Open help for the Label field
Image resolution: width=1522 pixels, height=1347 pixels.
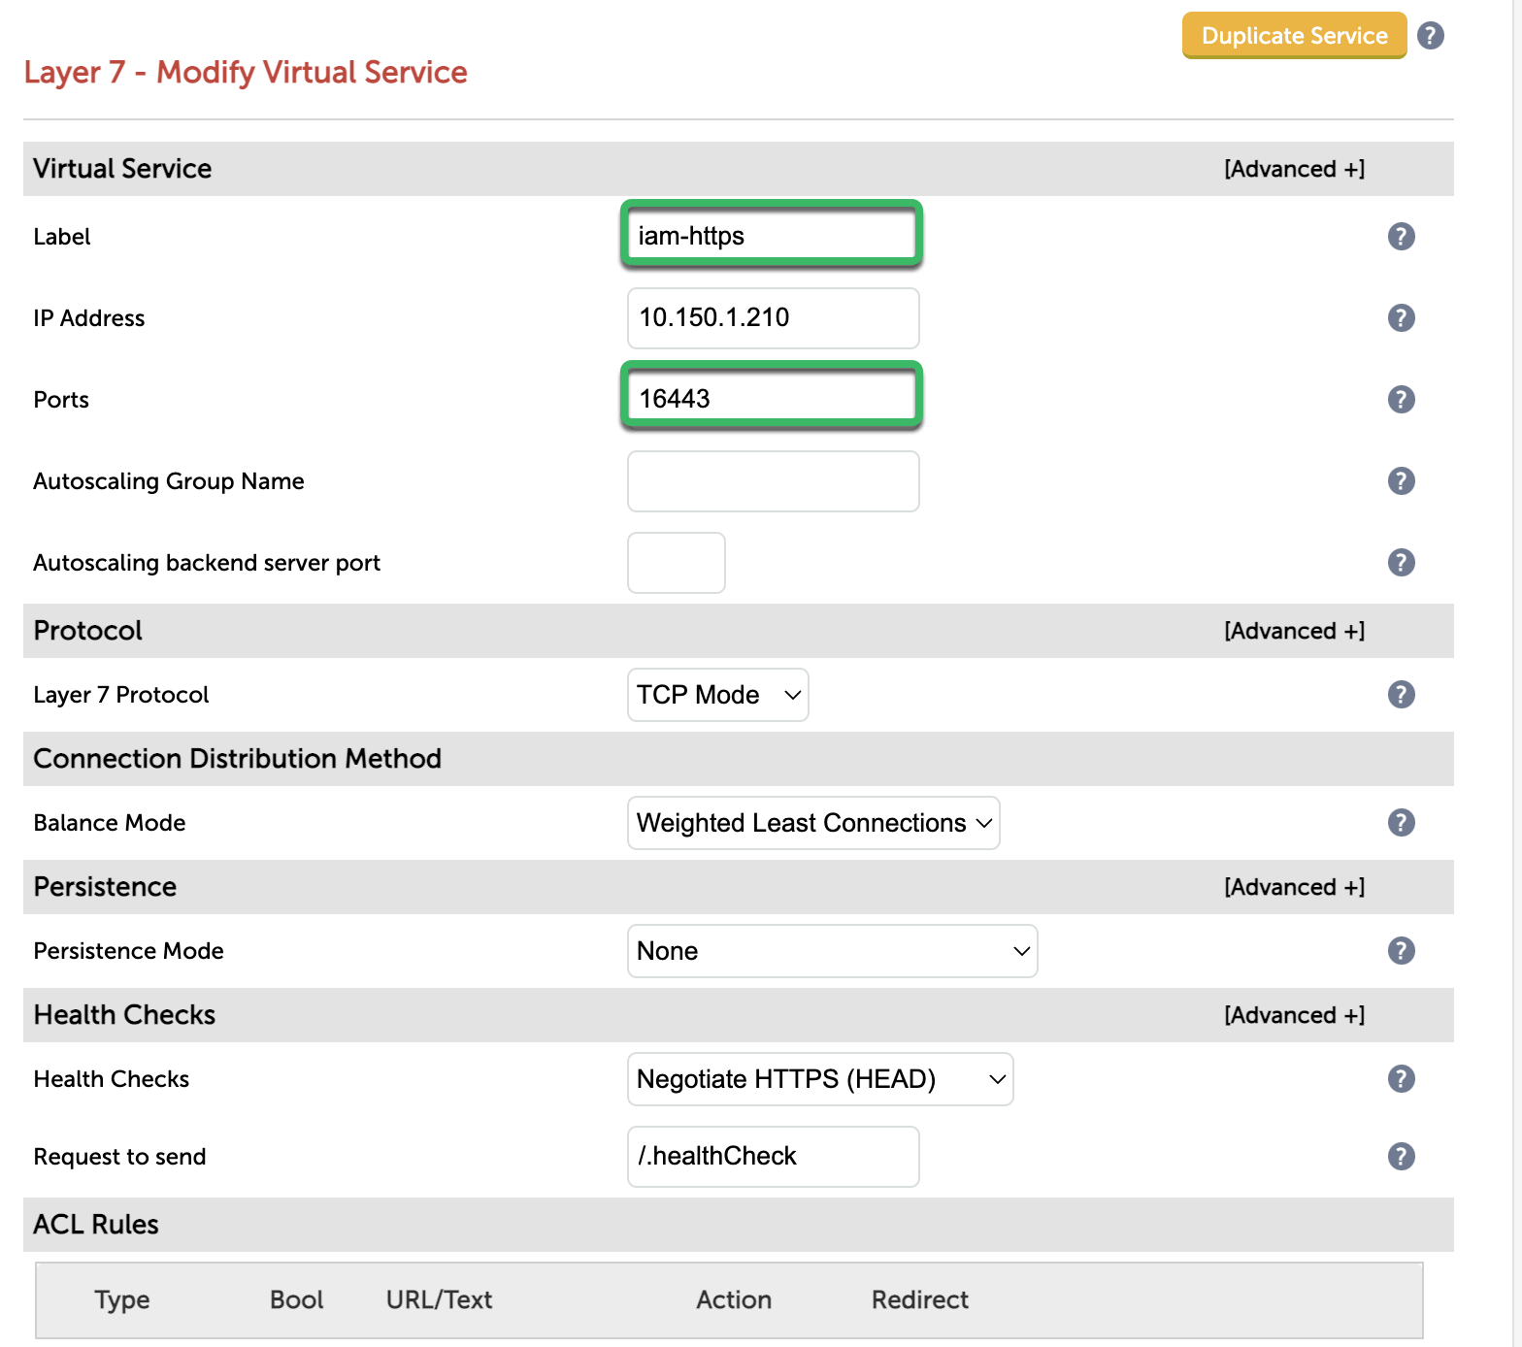tap(1401, 236)
